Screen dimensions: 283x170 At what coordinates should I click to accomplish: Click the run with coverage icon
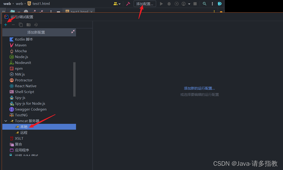click(x=176, y=4)
